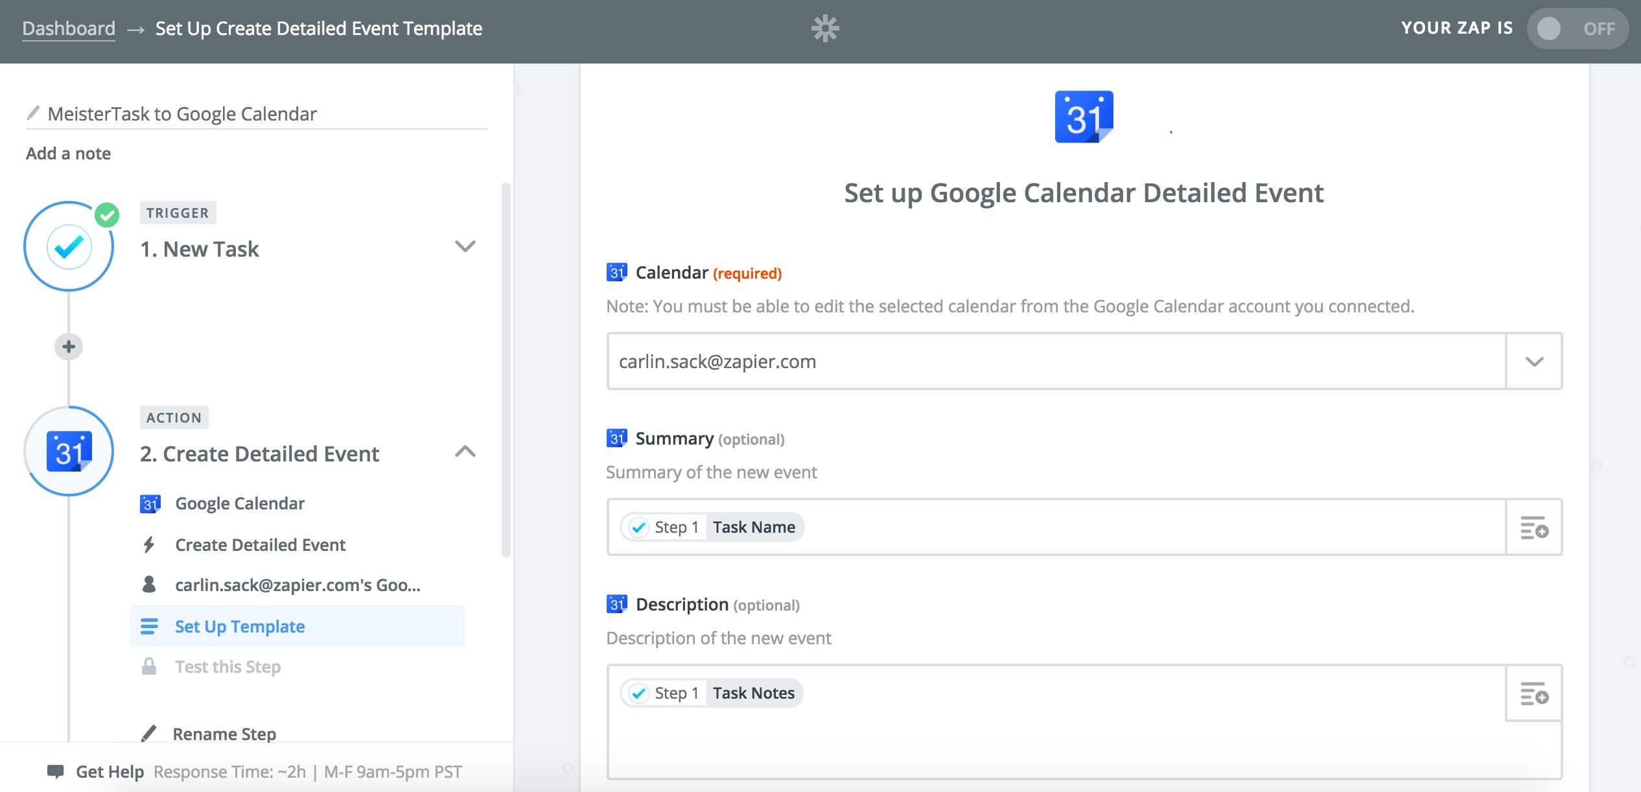Screen dimensions: 1641x792
Task: Click the large Google Calendar logo
Action: tap(1084, 117)
